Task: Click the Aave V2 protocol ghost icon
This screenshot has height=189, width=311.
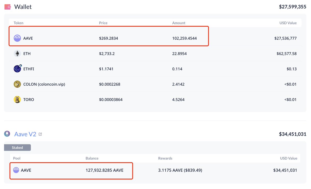Action: pos(7,134)
